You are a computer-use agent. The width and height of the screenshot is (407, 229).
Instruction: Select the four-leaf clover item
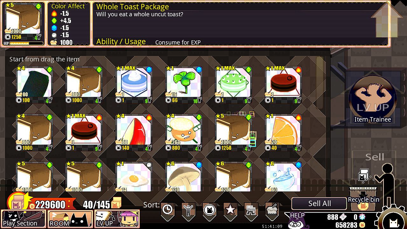click(183, 85)
